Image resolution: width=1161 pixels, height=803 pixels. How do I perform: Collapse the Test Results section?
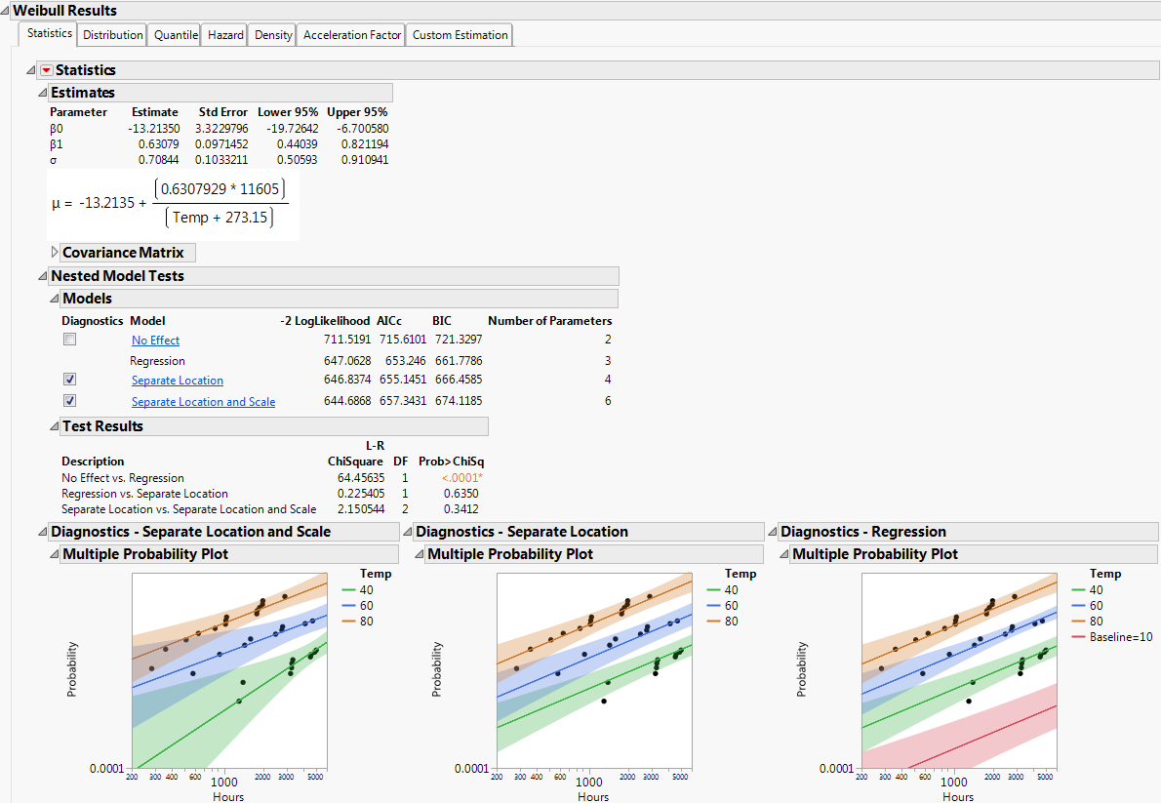pyautogui.click(x=55, y=426)
